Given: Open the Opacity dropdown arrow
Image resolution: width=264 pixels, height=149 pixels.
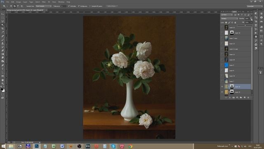Looking at the screenshot, I should click(251, 19).
